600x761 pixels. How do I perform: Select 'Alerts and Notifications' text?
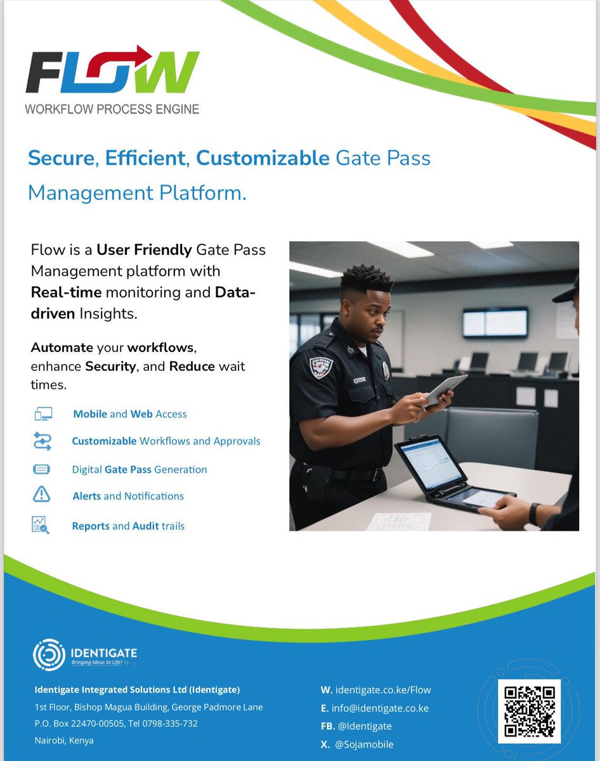[x=128, y=496]
